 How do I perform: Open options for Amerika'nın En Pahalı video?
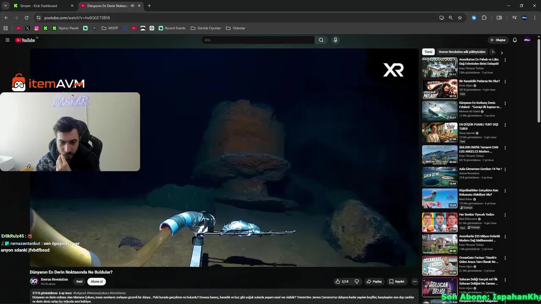(505, 60)
